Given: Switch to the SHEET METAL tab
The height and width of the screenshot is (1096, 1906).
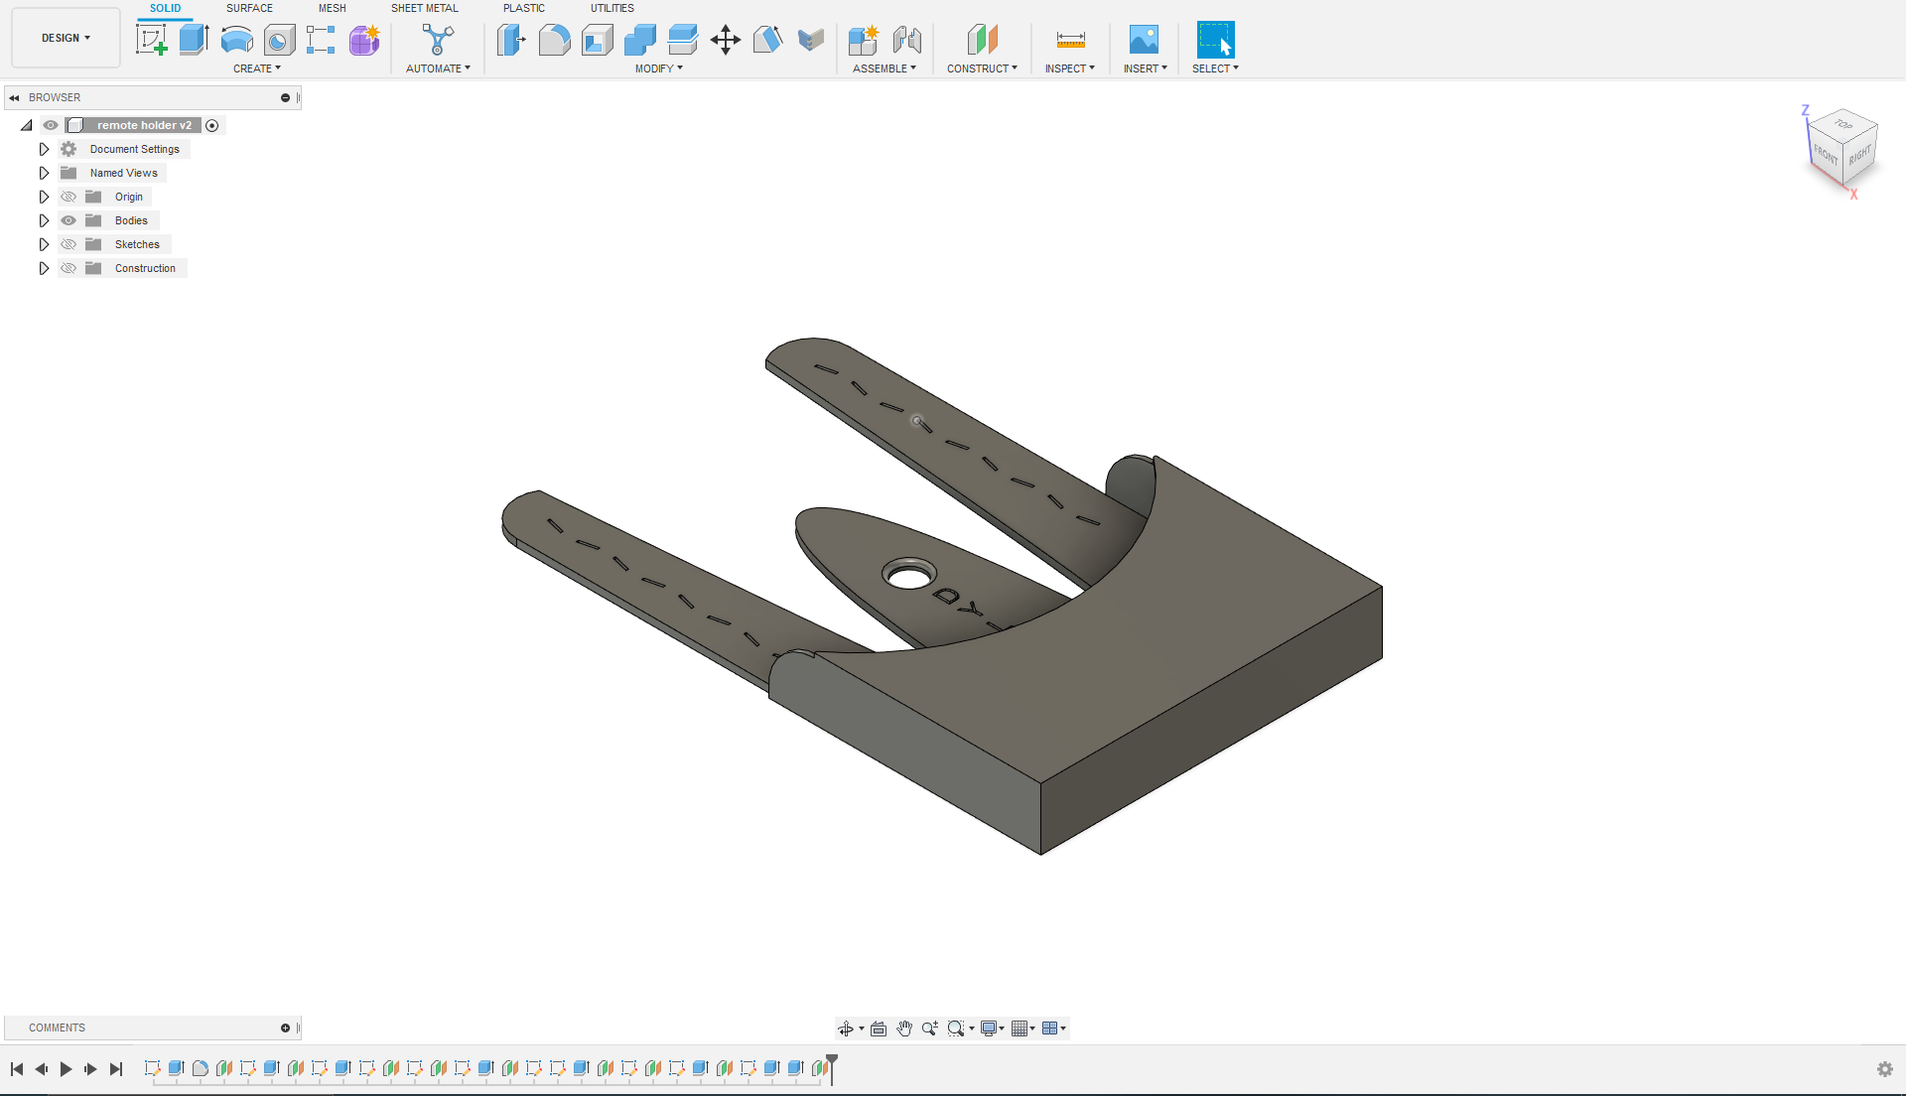Looking at the screenshot, I should pos(425,8).
